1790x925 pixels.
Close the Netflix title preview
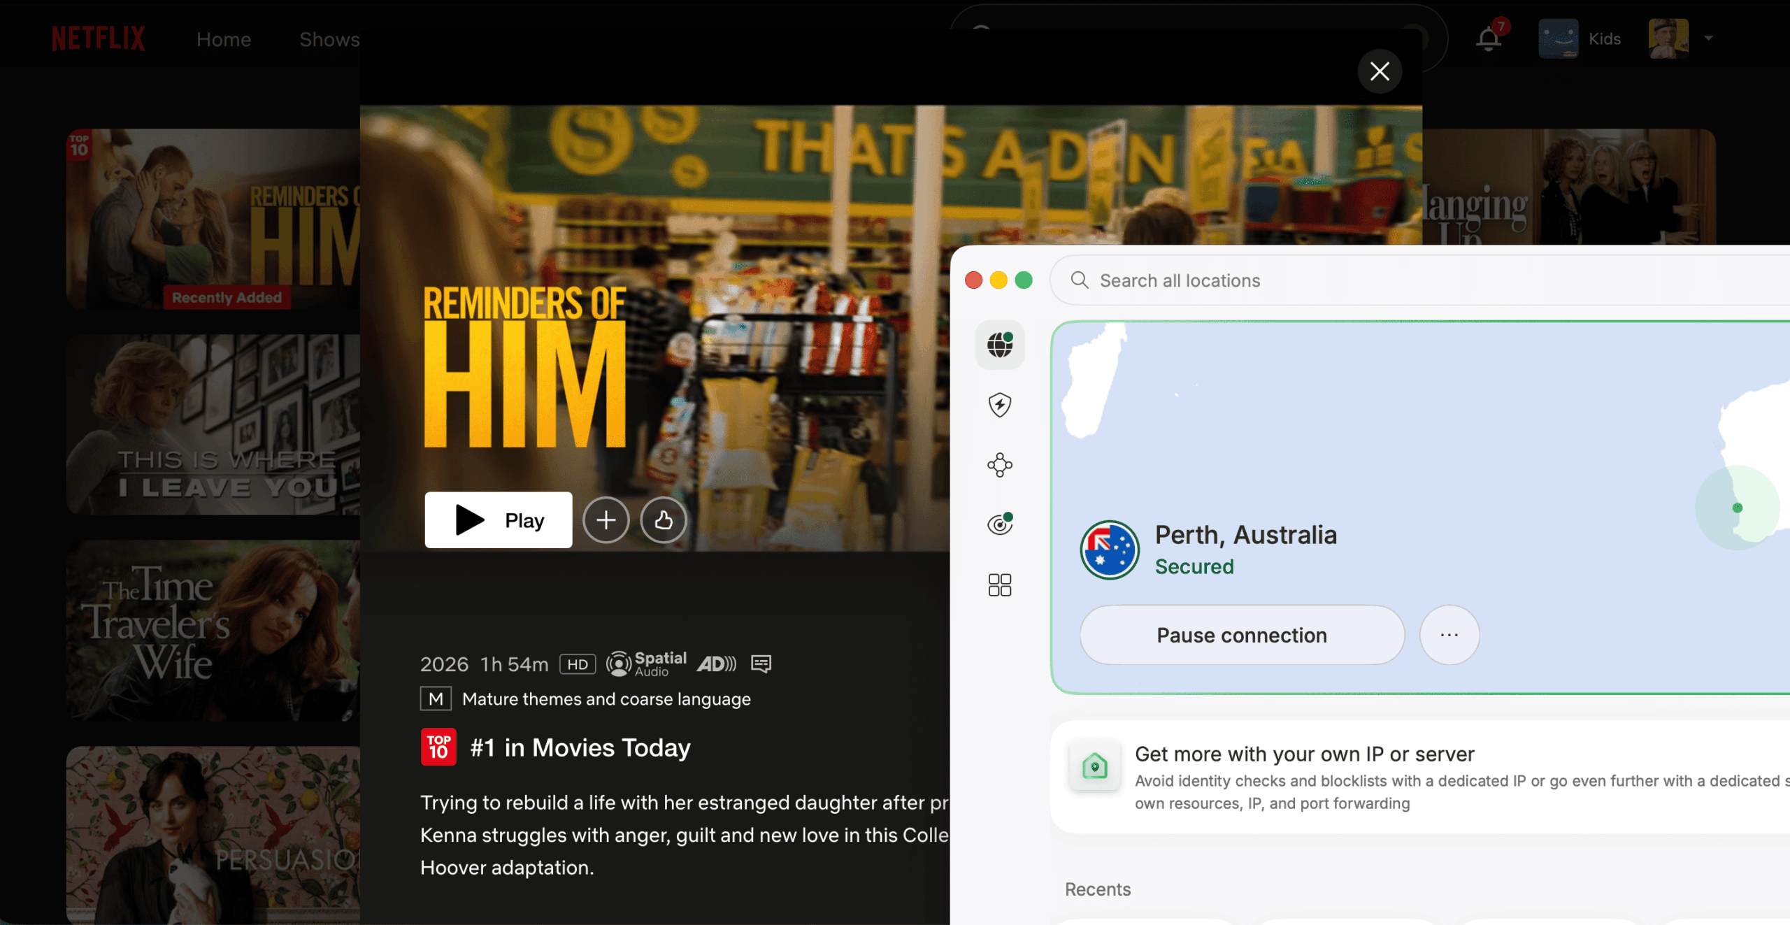(1380, 71)
